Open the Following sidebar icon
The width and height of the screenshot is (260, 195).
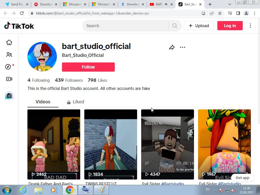[x=9, y=55]
